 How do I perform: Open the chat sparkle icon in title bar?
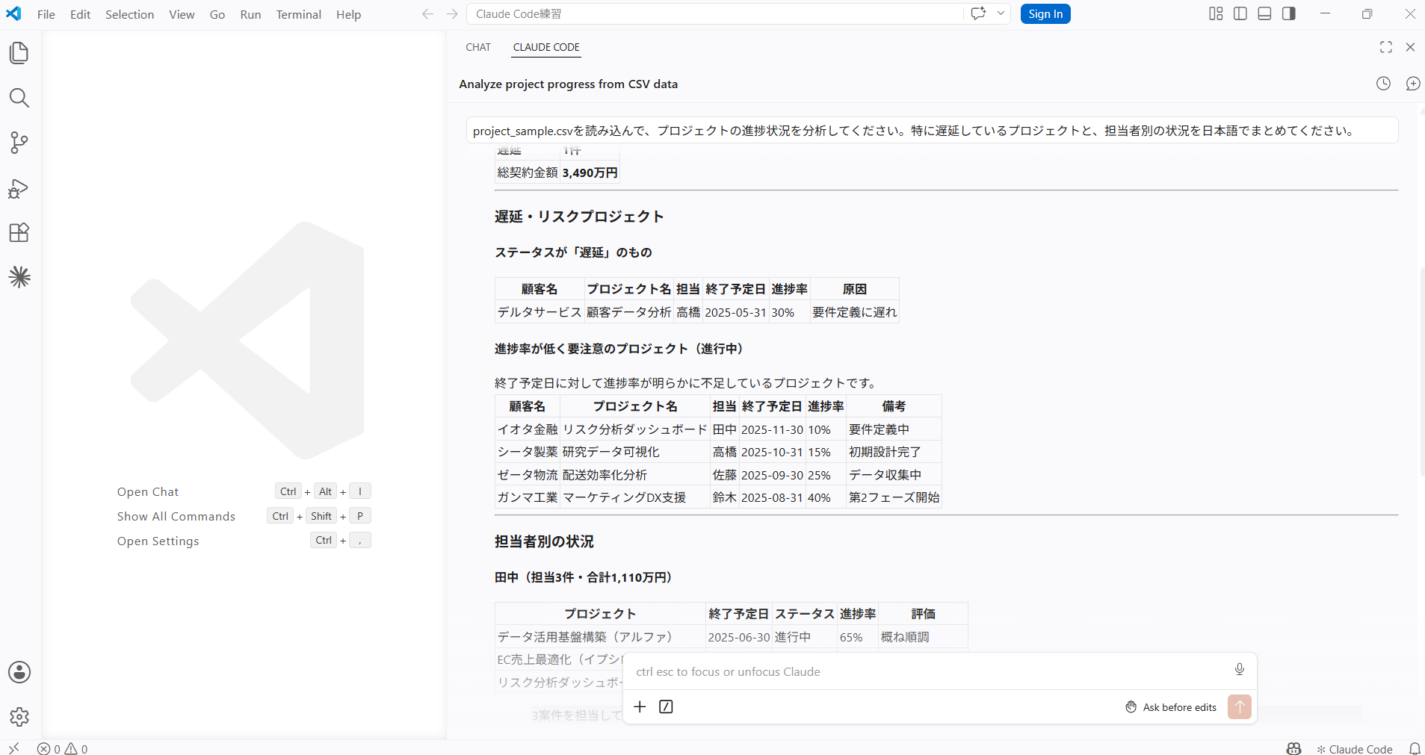point(978,13)
